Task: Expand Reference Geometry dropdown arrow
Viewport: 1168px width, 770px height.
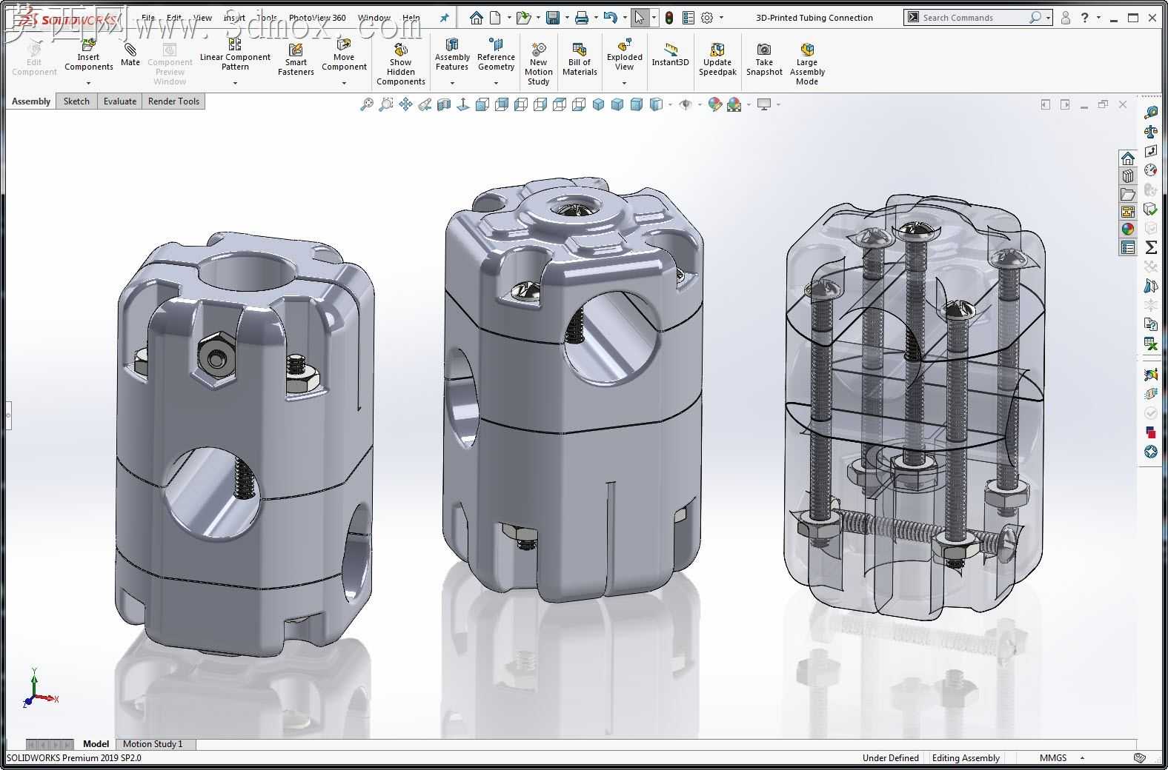Action: coord(496,82)
